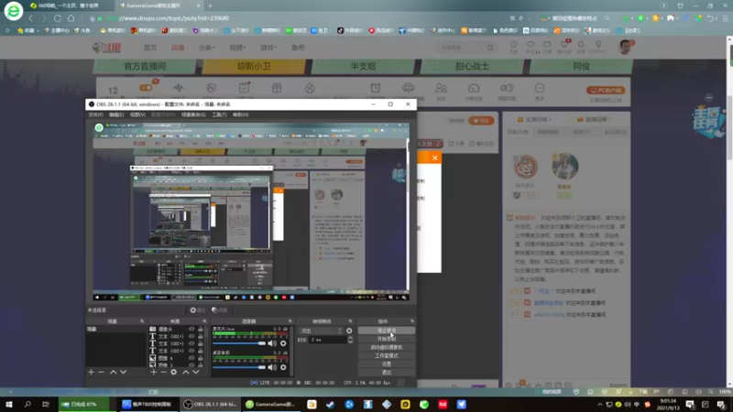Click the orange PC客户端 button on Douyu
This screenshot has height=412, width=733.
[606, 90]
